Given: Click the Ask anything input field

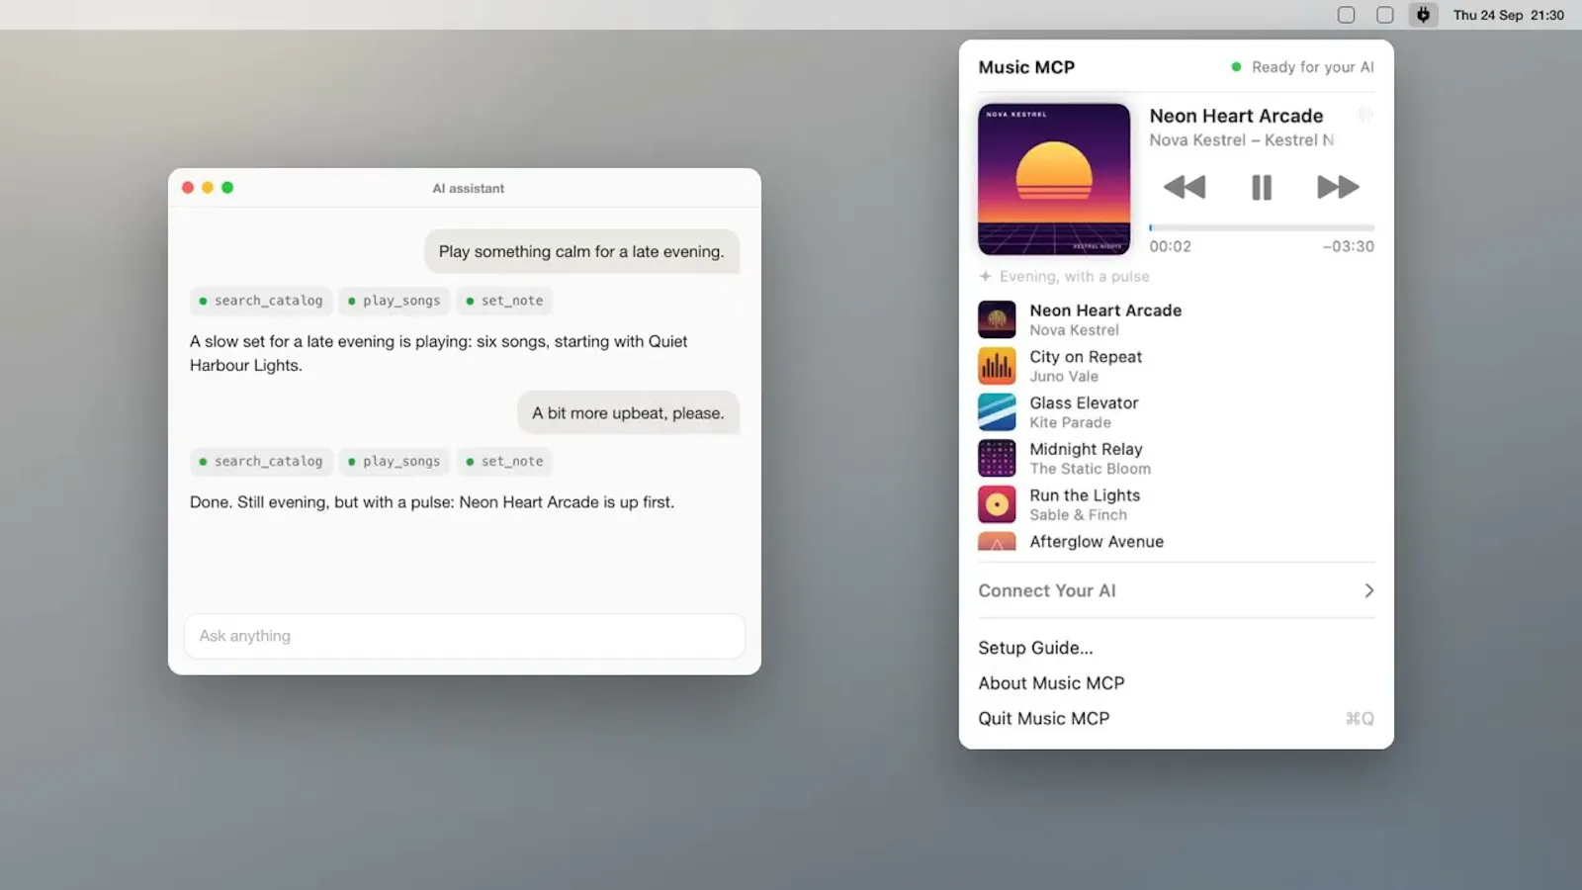Looking at the screenshot, I should (464, 636).
